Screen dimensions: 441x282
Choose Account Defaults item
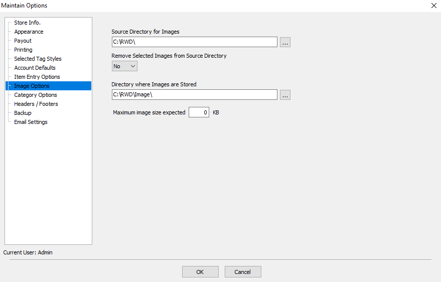pyautogui.click(x=35, y=68)
